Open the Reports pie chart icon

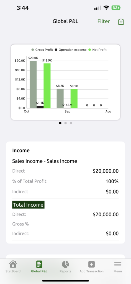point(65,264)
